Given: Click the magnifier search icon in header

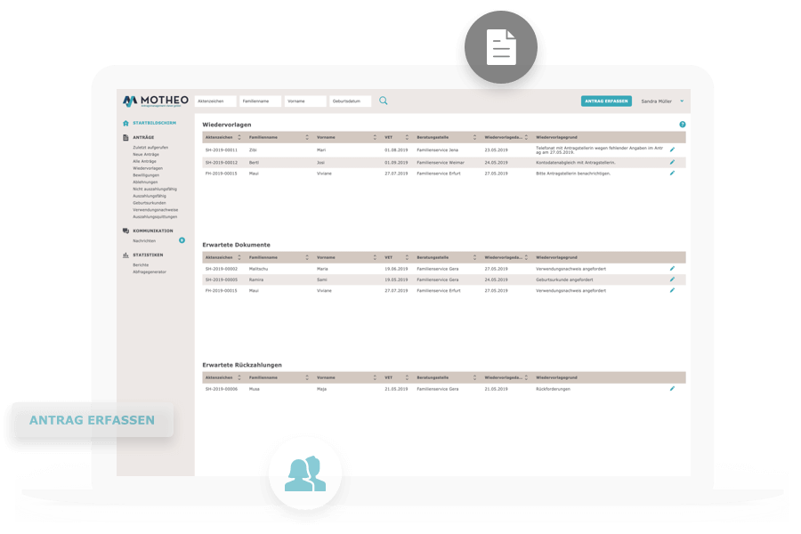Looking at the screenshot, I should click(x=384, y=101).
